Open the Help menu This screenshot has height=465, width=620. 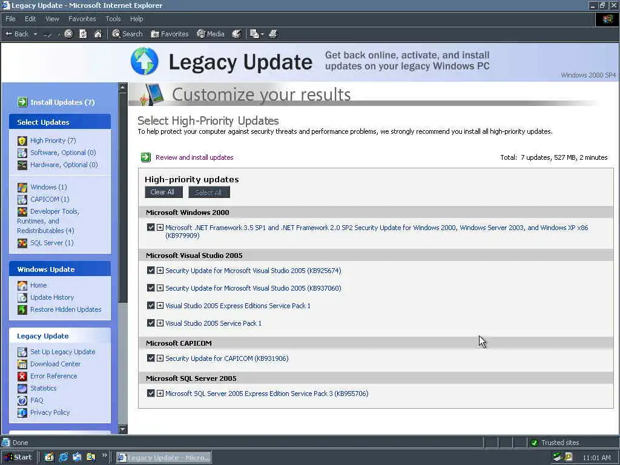coord(136,19)
